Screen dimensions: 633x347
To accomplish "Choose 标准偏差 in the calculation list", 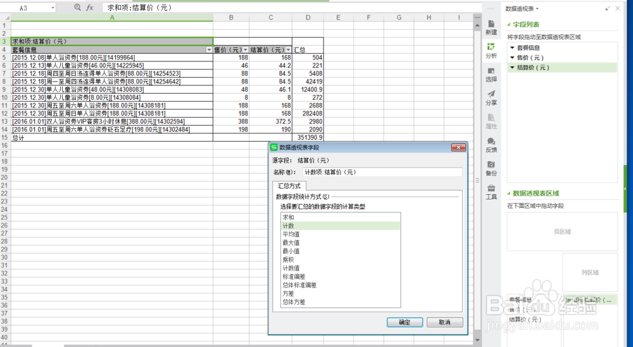I will tap(341, 276).
